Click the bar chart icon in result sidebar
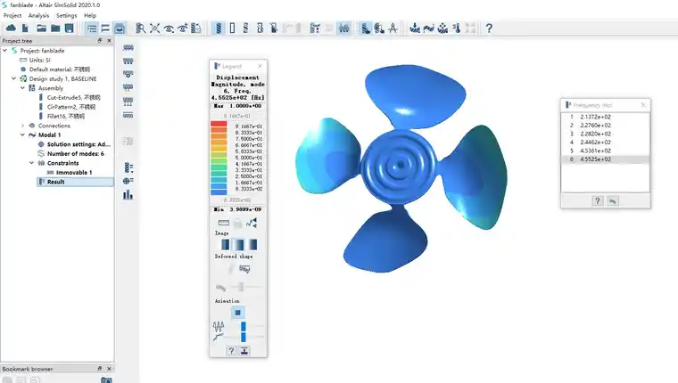Viewport: 678px width, 383px height. pyautogui.click(x=128, y=195)
